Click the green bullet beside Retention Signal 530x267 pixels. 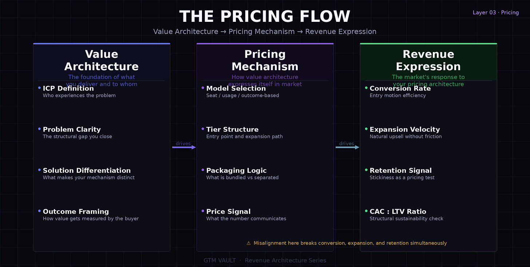(366, 170)
